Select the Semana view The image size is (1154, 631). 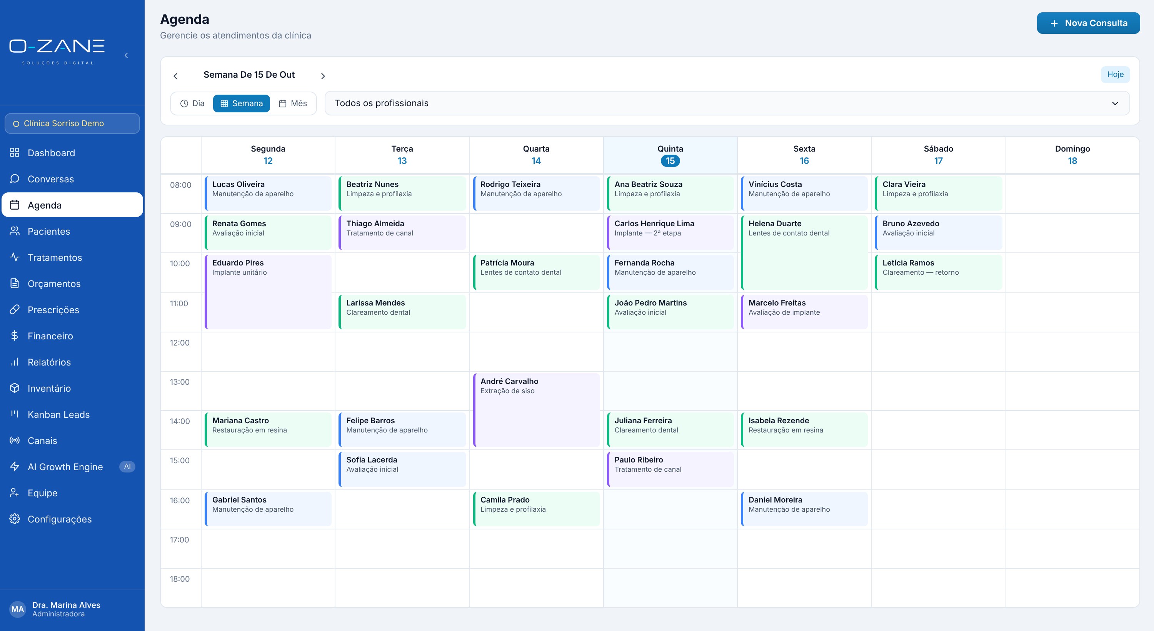(x=242, y=103)
